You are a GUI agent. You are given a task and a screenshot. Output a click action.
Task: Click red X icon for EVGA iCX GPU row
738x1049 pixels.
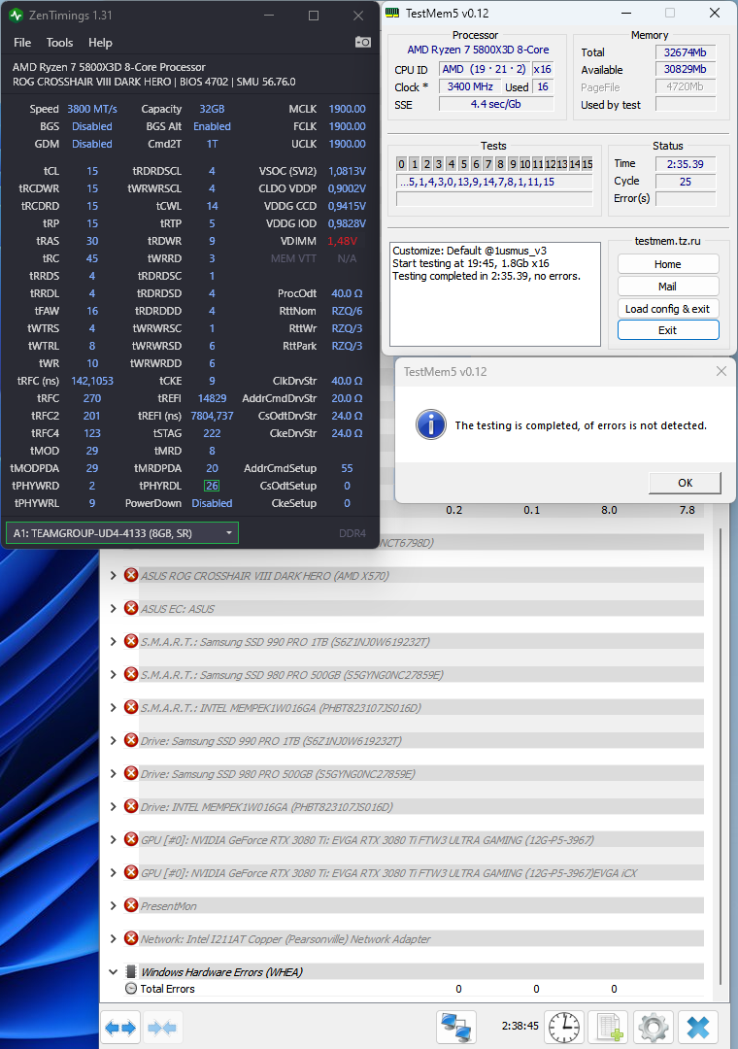[131, 872]
